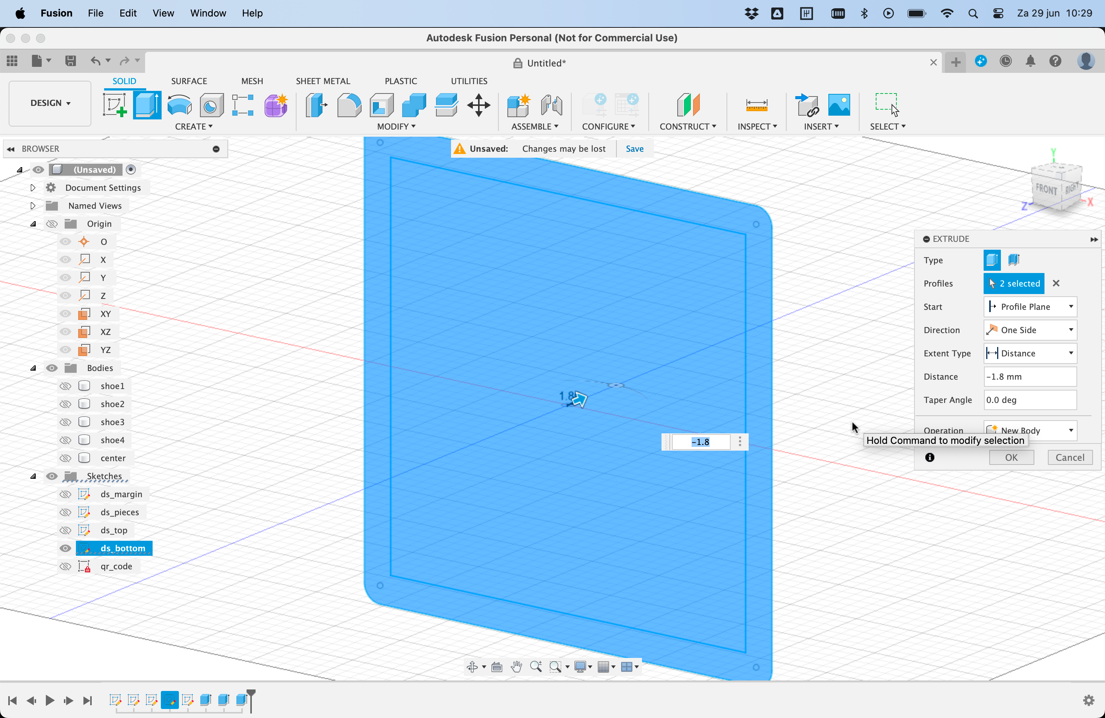Click the Insert Derive icon
The height and width of the screenshot is (718, 1105).
click(x=807, y=105)
